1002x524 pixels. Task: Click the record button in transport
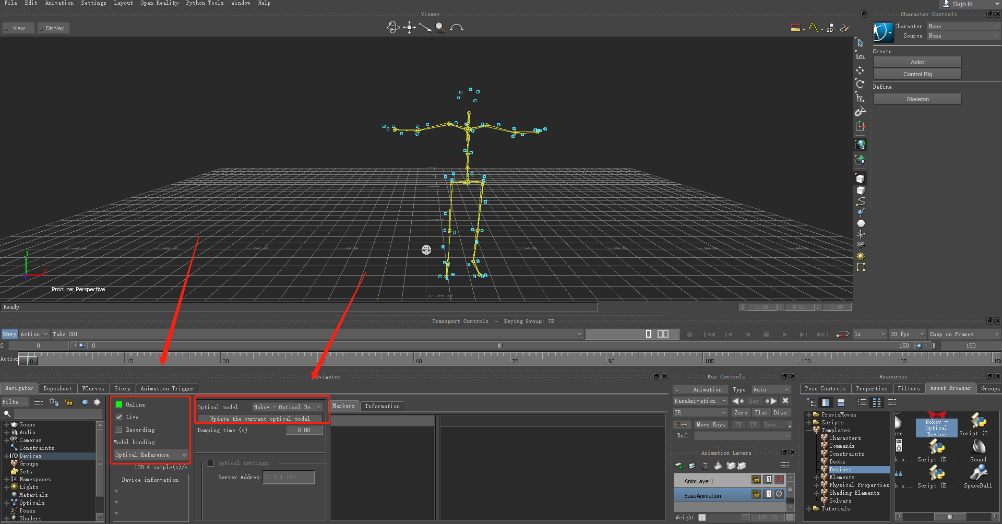click(x=689, y=334)
